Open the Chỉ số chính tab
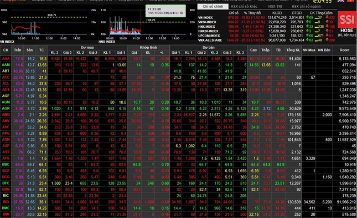 pos(213,7)
